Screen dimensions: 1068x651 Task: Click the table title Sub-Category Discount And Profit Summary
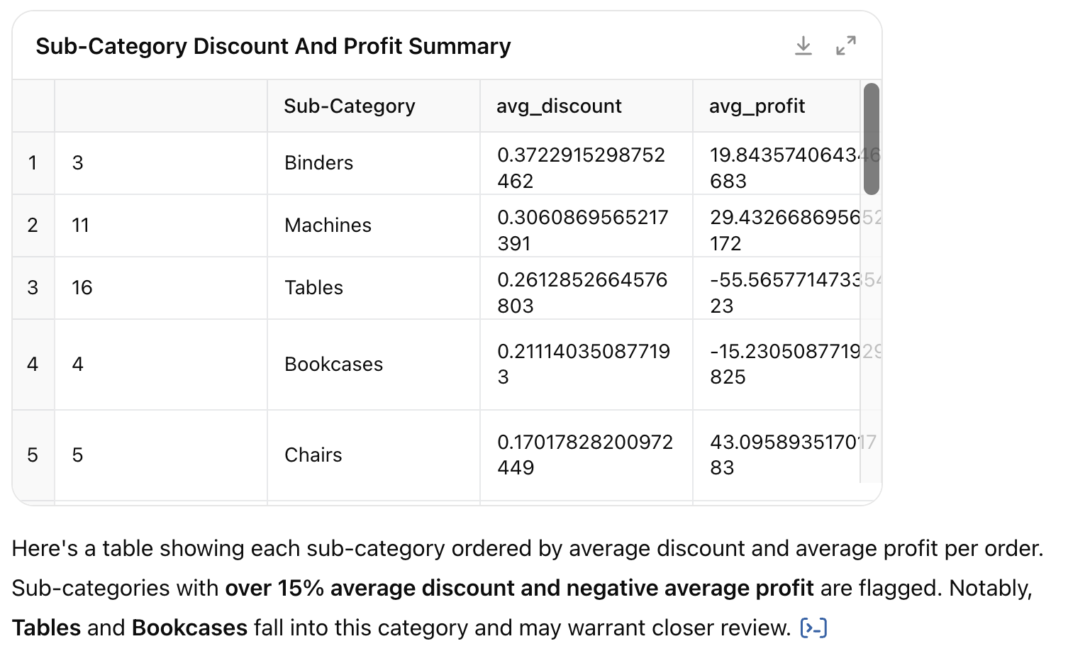click(273, 46)
